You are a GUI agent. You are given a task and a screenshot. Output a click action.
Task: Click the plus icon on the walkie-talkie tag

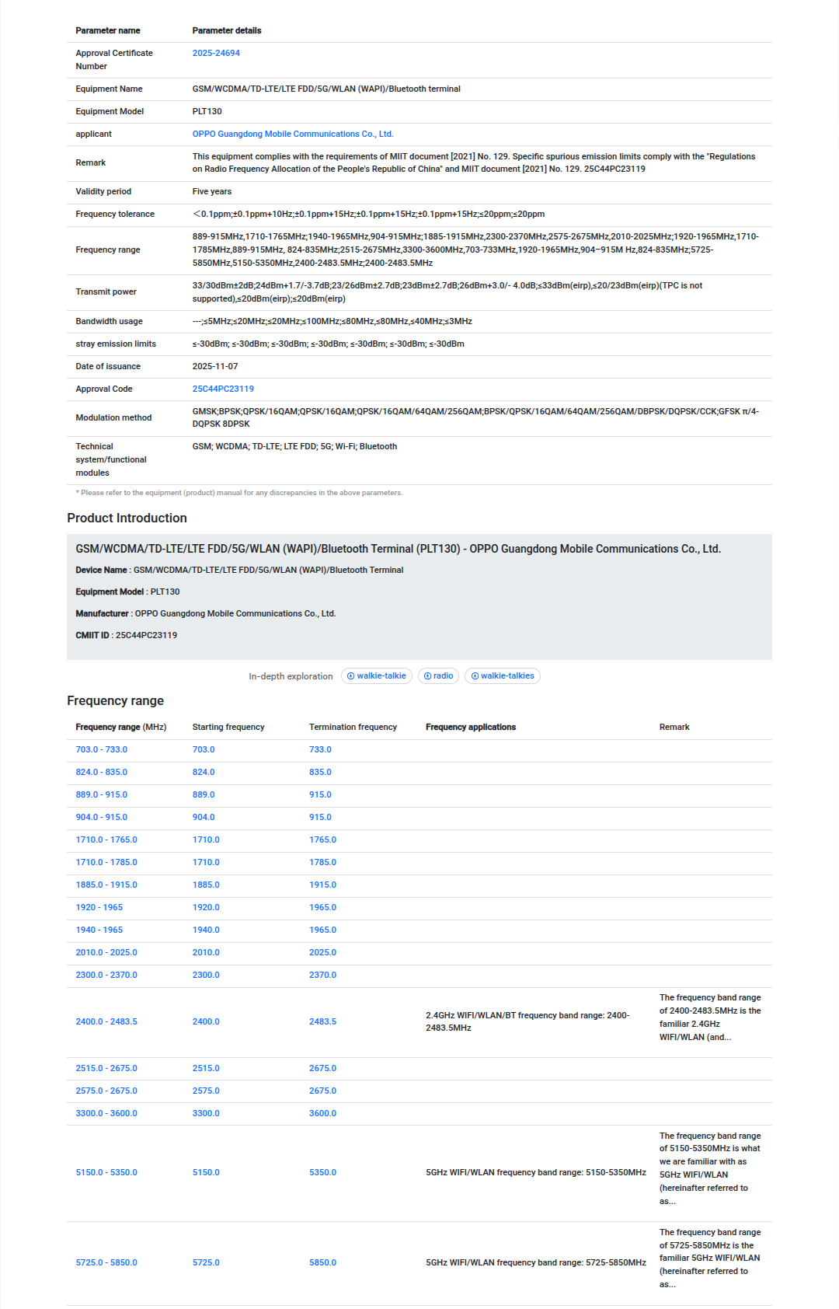point(350,676)
